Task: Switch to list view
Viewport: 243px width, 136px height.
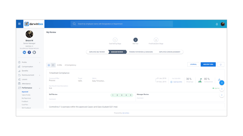Action: pos(53,65)
